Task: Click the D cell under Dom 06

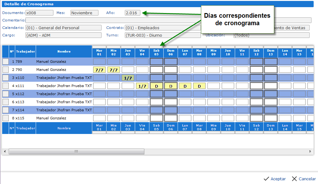Action: pos(170,86)
